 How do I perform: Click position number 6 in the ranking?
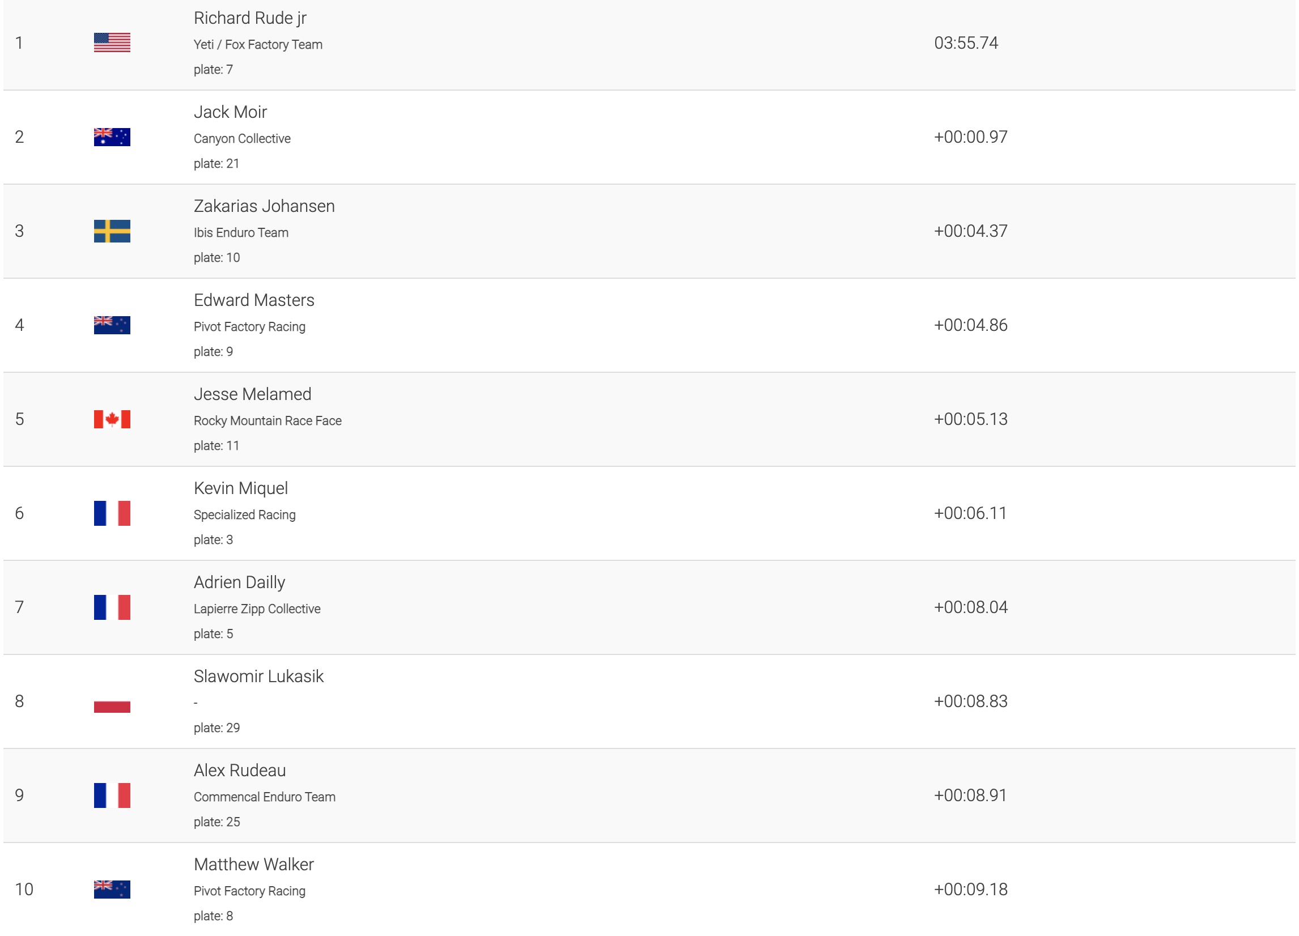[19, 513]
